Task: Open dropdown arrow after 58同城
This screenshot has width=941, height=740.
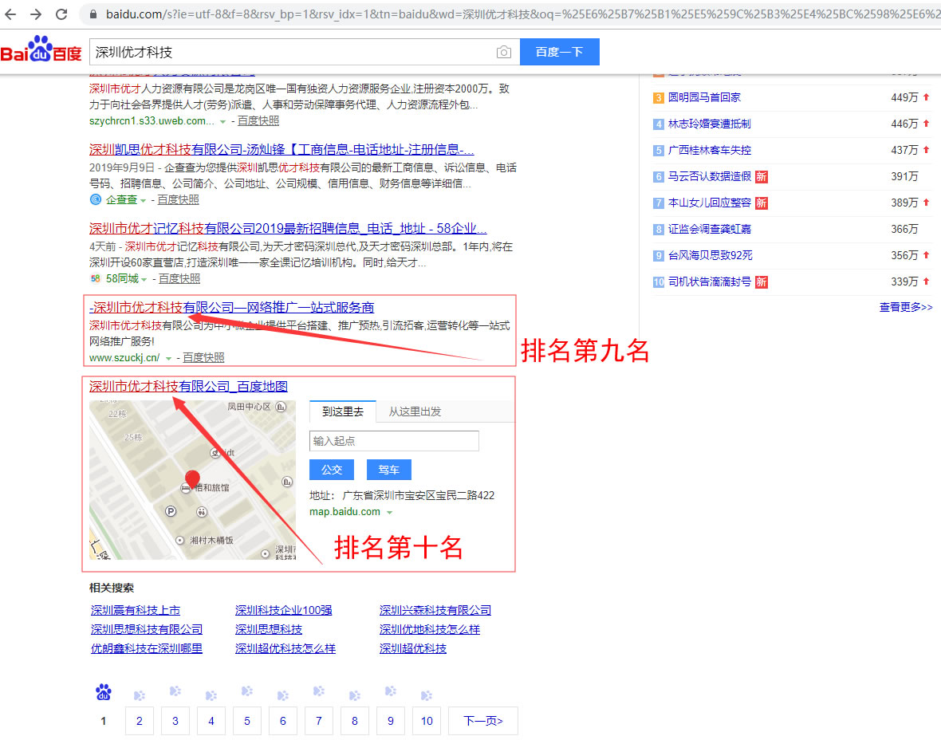Action: [144, 279]
